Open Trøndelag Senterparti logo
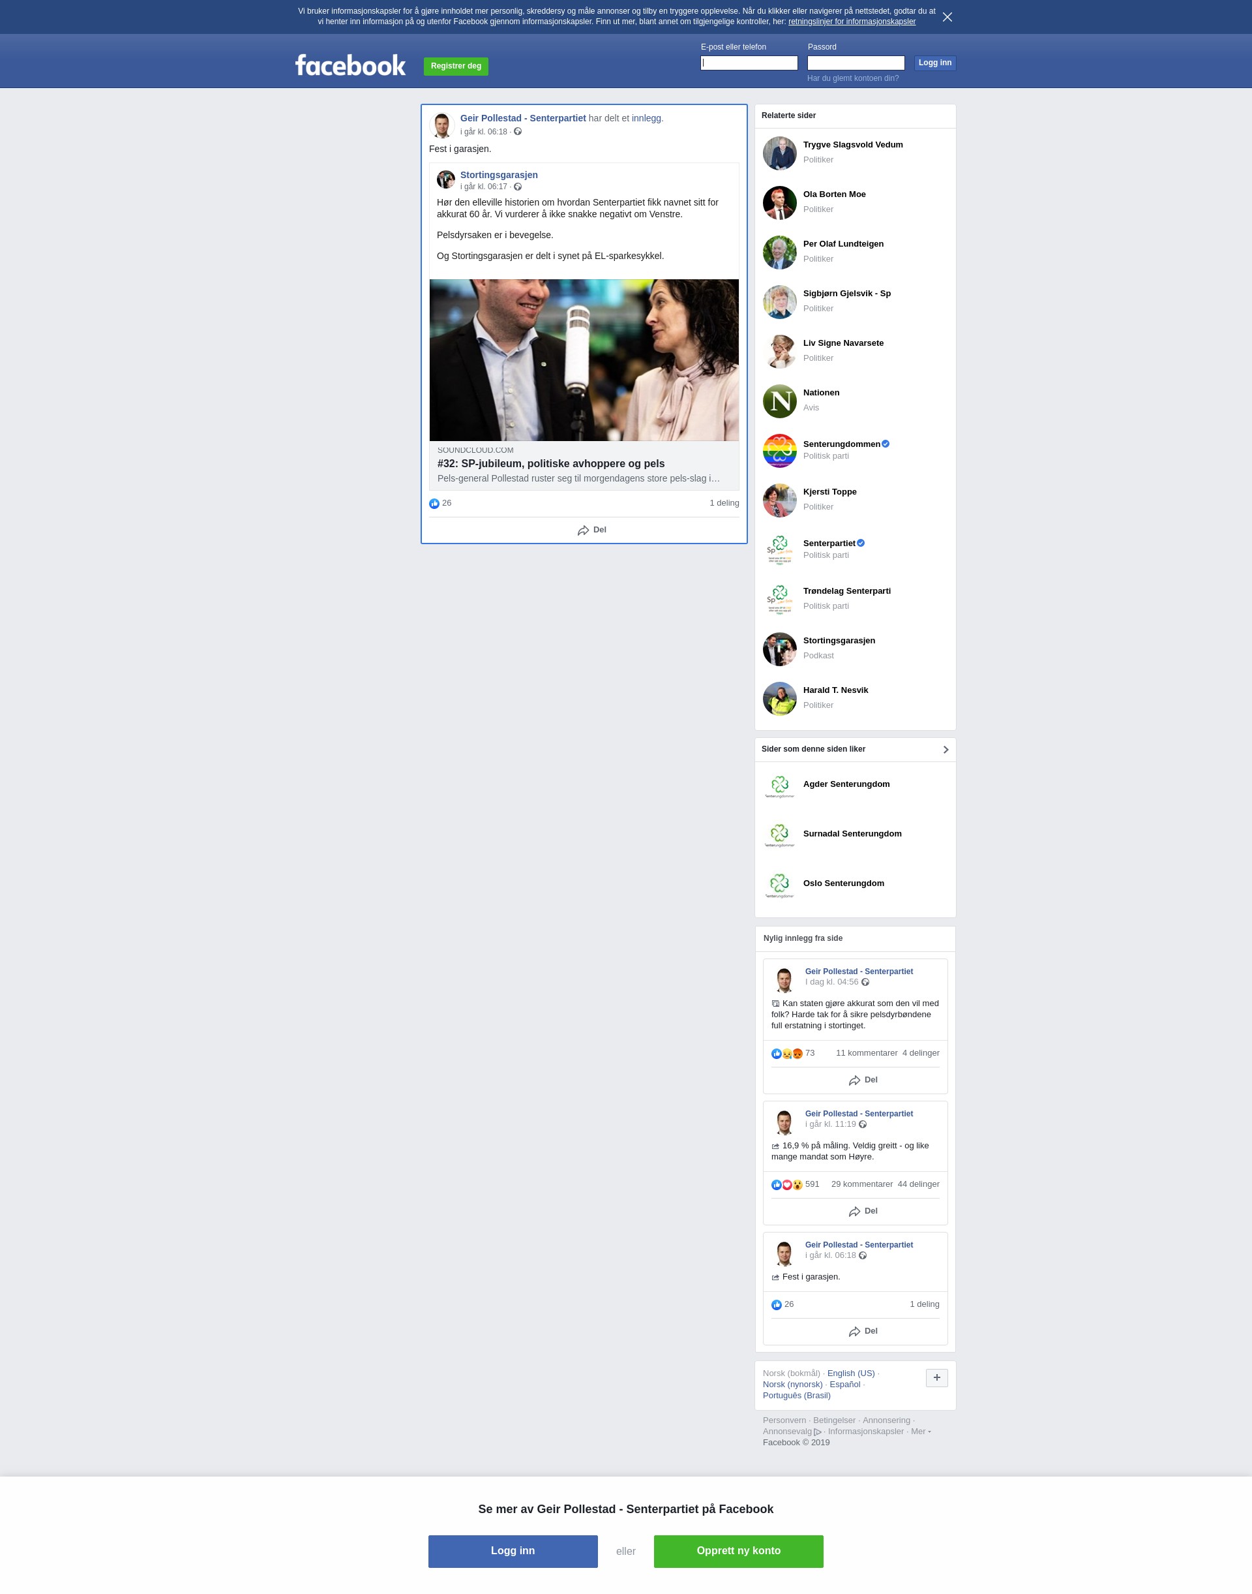The height and width of the screenshot is (1594, 1252). tap(779, 600)
